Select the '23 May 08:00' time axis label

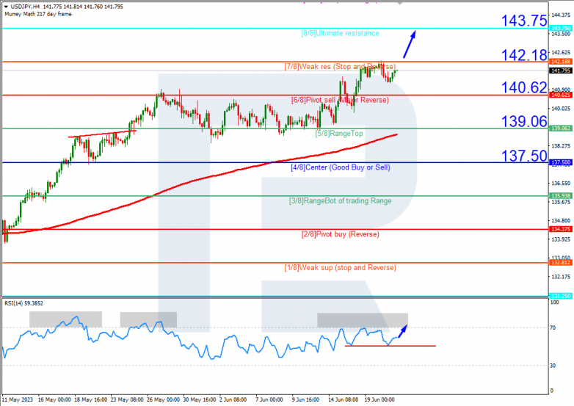(x=127, y=399)
